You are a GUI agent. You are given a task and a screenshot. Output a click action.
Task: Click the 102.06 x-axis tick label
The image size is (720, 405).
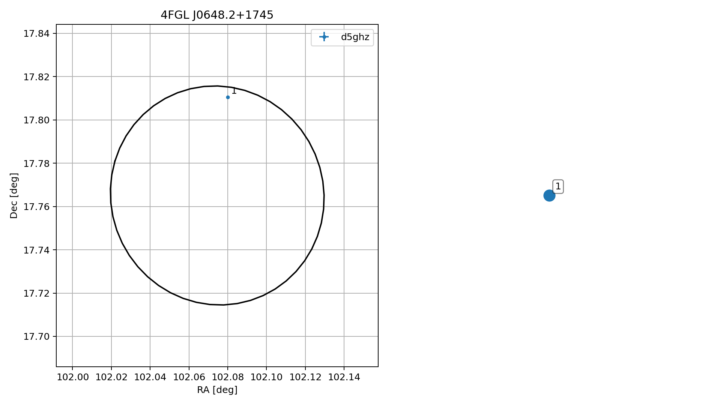click(x=189, y=377)
